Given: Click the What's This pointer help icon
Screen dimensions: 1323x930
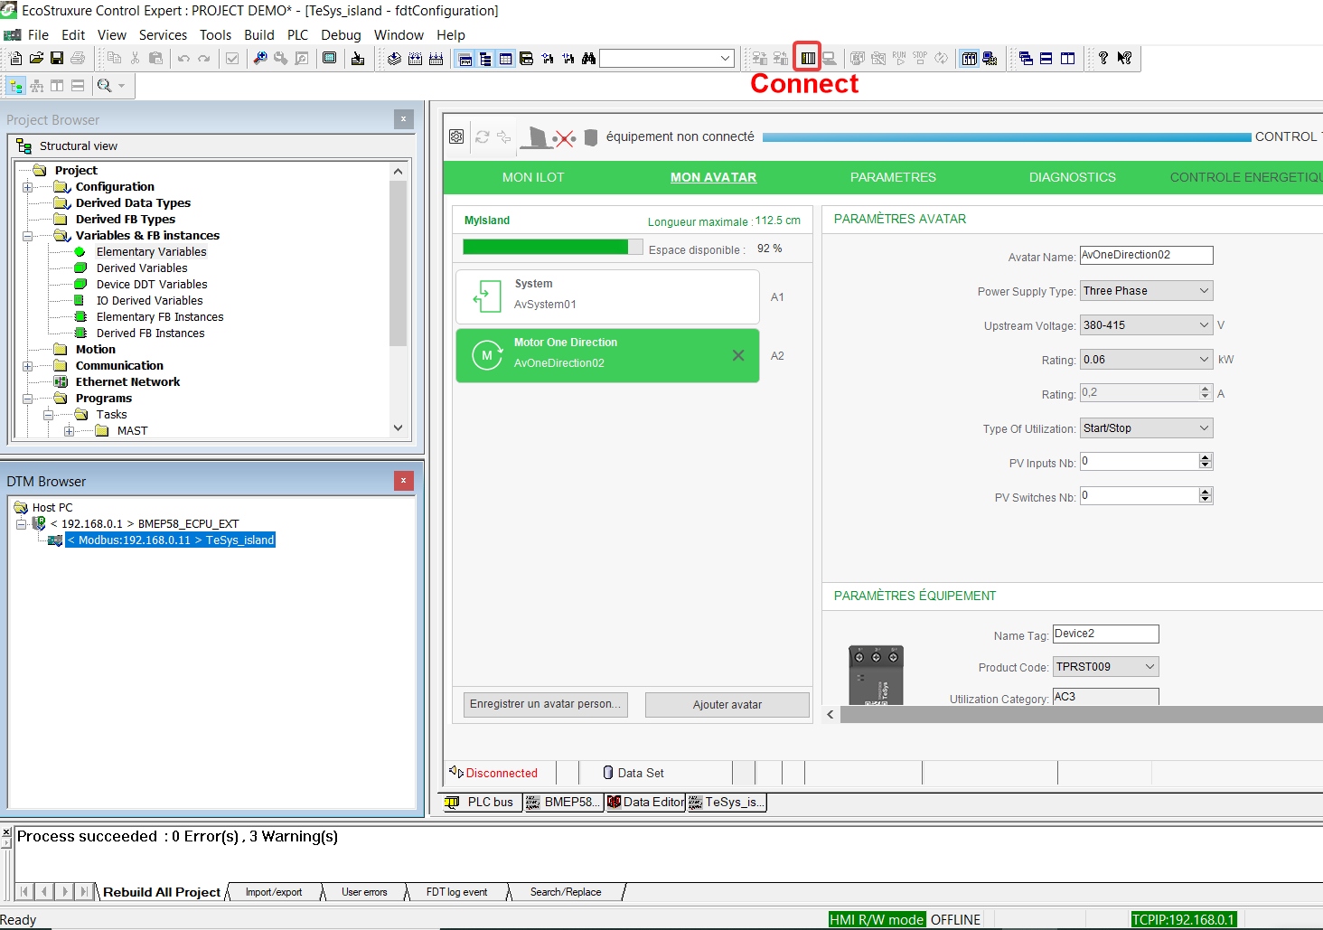Looking at the screenshot, I should 1124,58.
